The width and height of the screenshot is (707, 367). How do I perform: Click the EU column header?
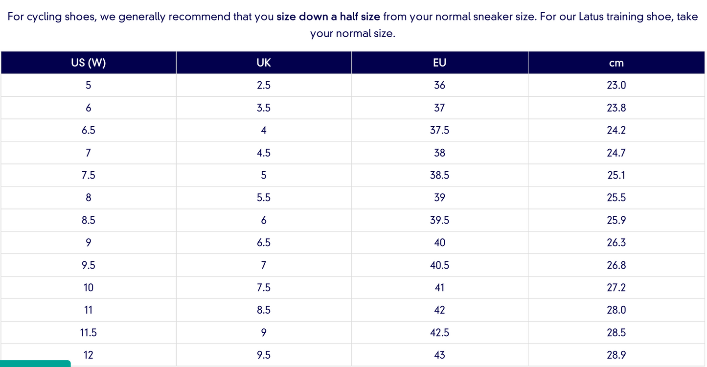(439, 63)
